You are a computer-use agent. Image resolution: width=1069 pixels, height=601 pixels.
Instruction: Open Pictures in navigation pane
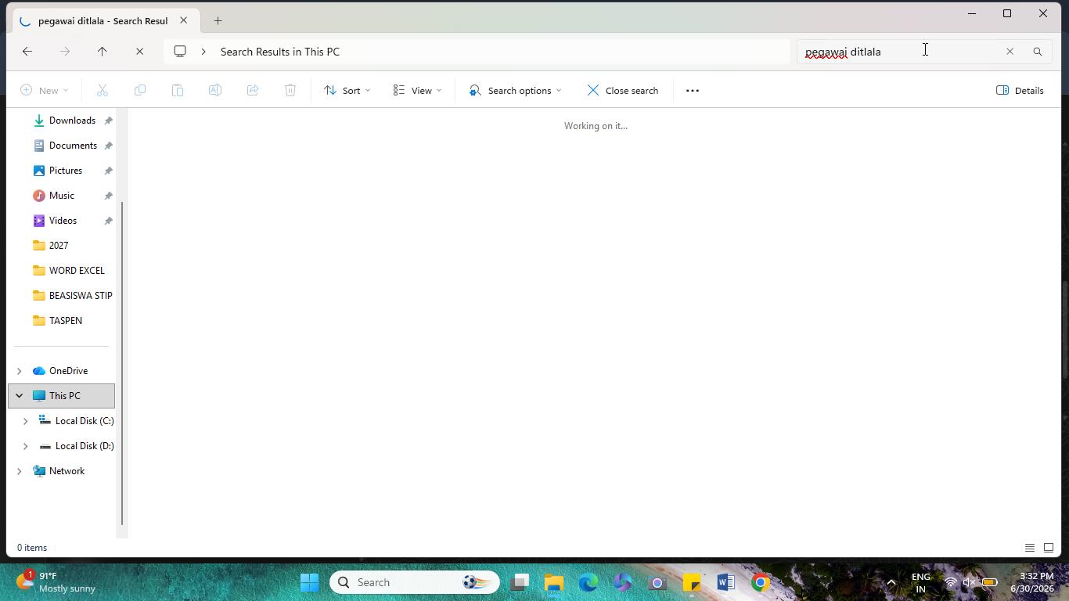(64, 171)
